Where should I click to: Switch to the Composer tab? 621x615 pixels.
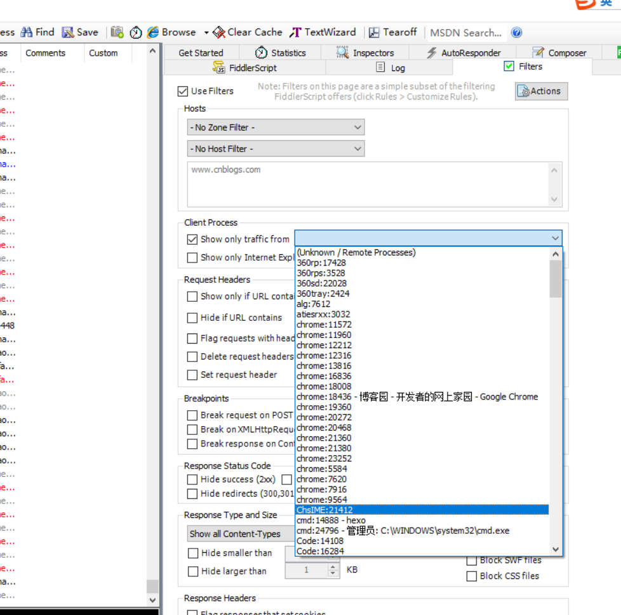[x=559, y=53]
